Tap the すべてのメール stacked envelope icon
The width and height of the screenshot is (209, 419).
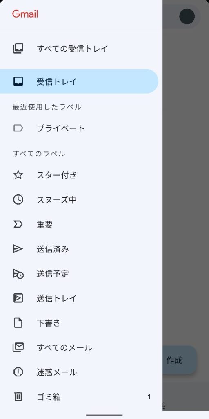click(x=18, y=347)
